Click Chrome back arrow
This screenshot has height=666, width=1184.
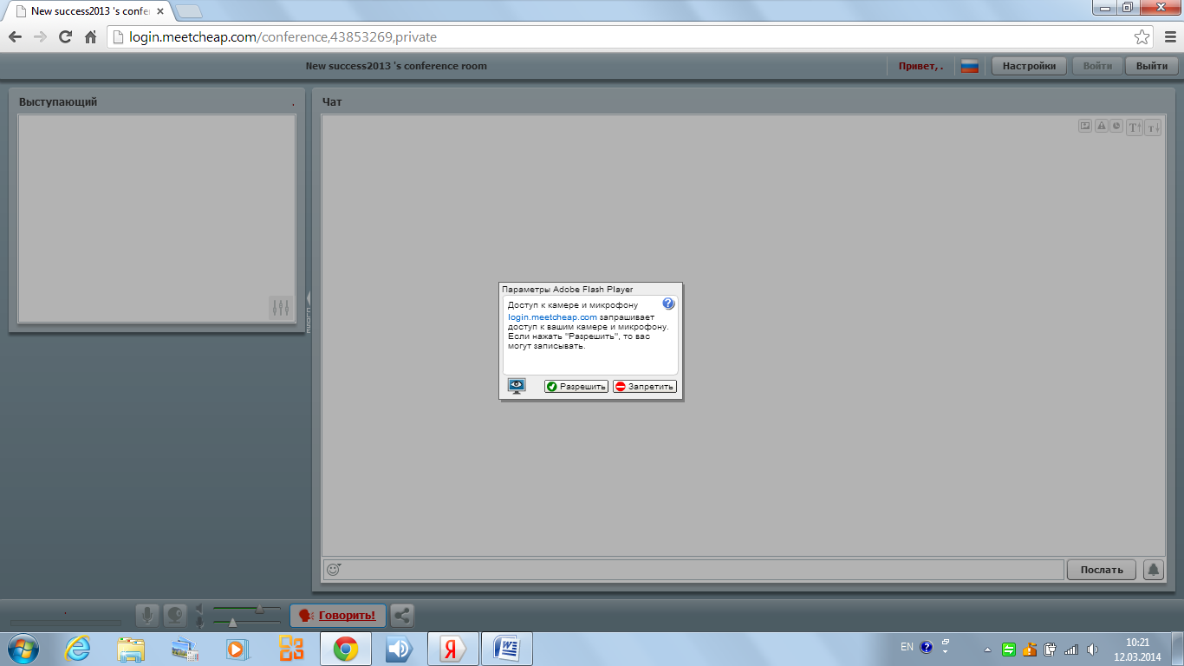(15, 37)
